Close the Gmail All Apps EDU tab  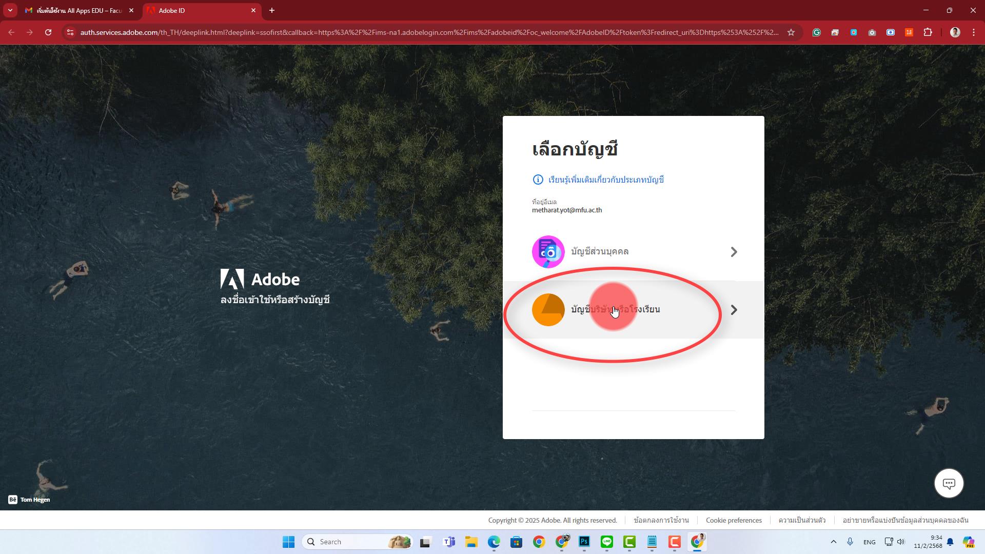pyautogui.click(x=131, y=10)
